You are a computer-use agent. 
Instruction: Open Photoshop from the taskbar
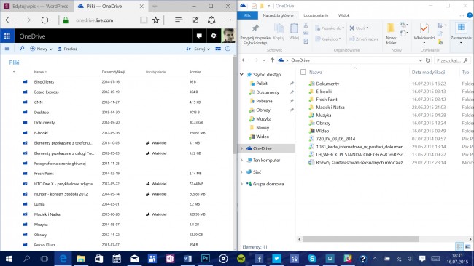[206, 259]
